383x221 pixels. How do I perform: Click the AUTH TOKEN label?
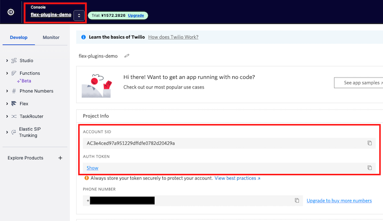point(96,156)
